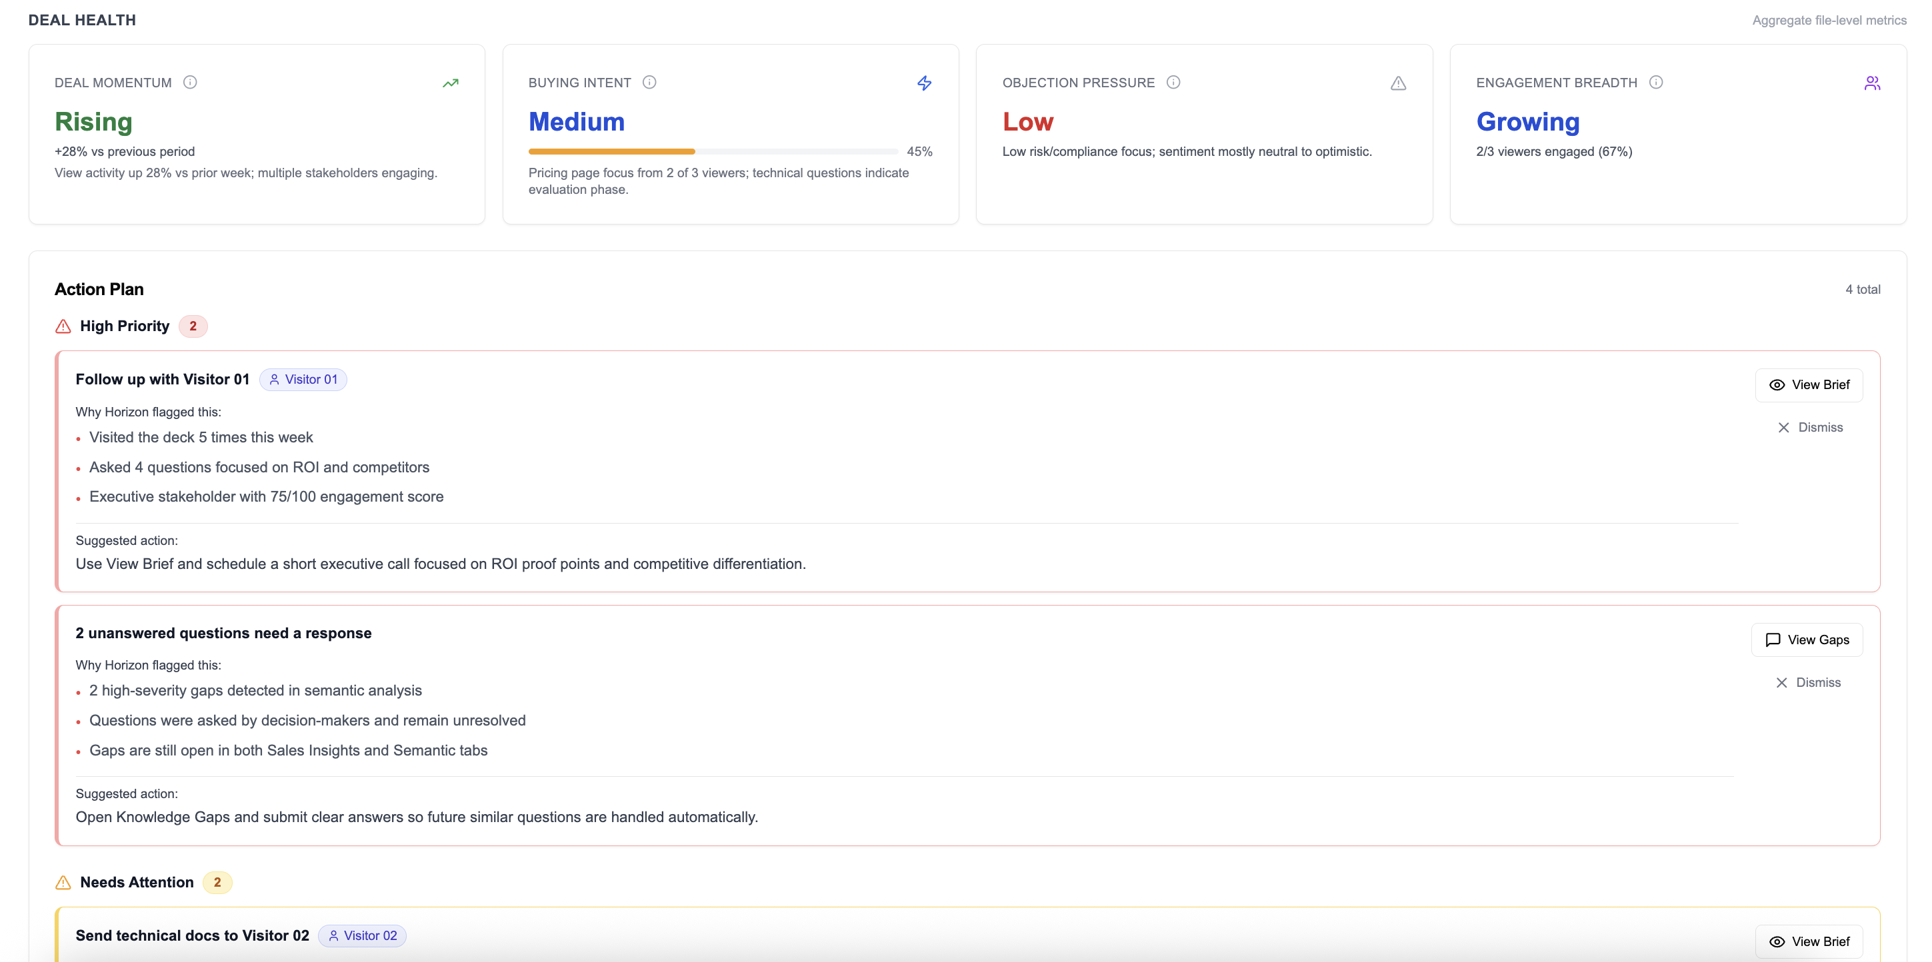Click the lightning bolt on Buying Intent card

click(x=924, y=83)
